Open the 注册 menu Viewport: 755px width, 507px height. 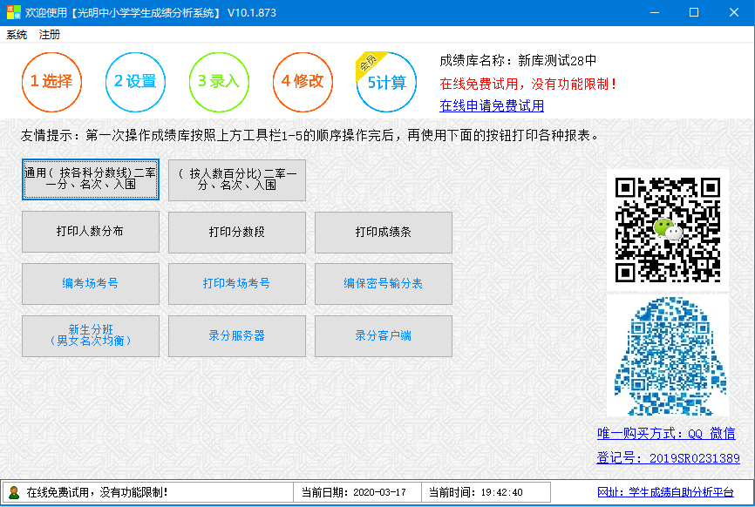tap(49, 35)
